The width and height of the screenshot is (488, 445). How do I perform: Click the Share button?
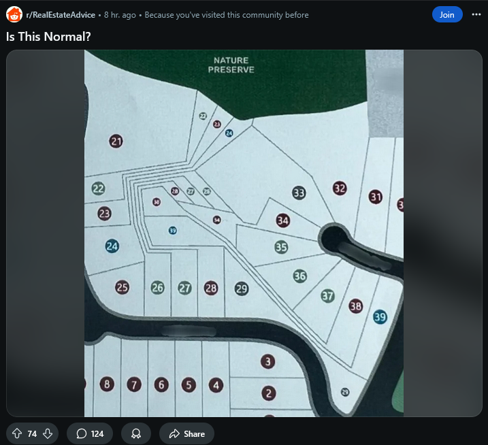coord(186,433)
